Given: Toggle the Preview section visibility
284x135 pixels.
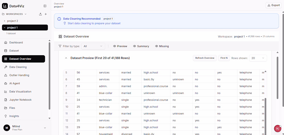Looking at the screenshot, I should click(120, 46).
